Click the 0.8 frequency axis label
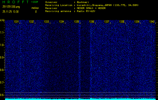The image size is (158, 100). point(2,70)
